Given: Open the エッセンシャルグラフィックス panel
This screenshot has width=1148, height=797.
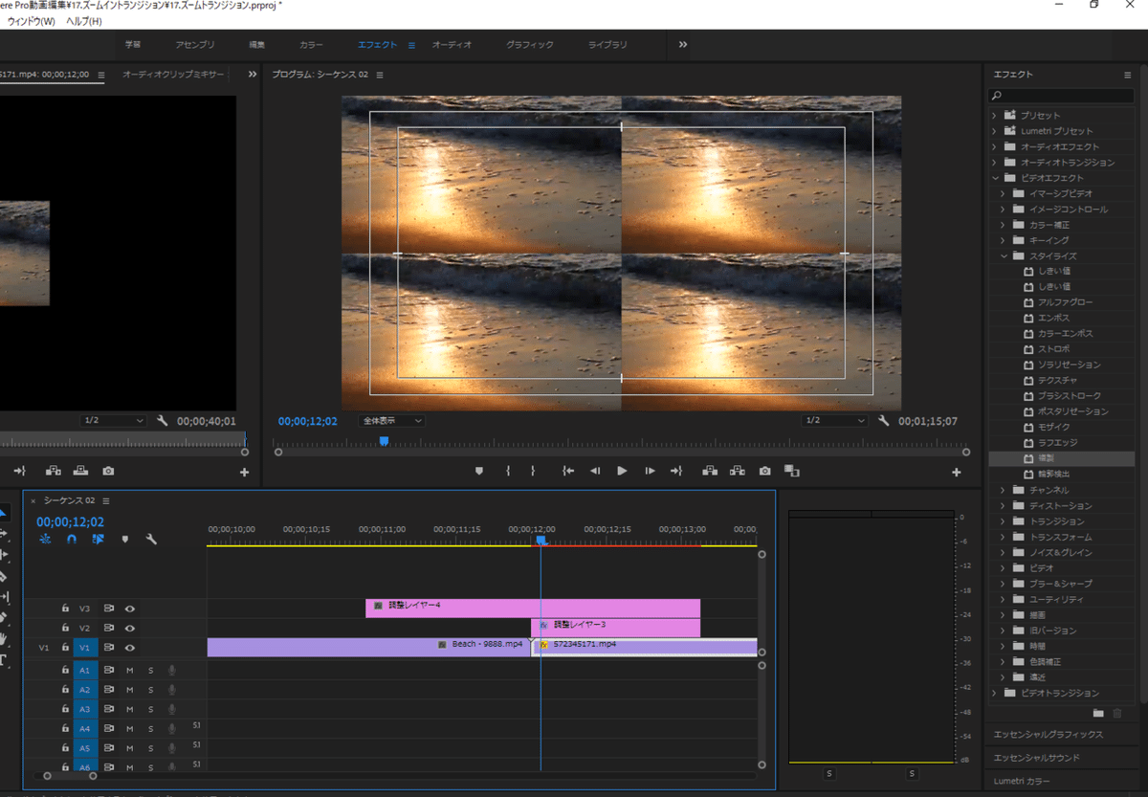Looking at the screenshot, I should pos(1048,735).
